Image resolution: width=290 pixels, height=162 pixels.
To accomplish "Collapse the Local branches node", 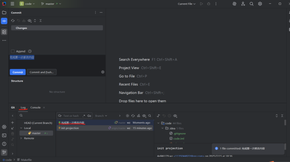I will [21, 128].
